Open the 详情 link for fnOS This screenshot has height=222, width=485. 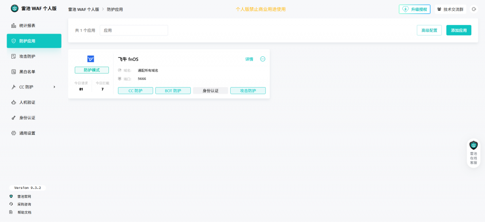point(249,59)
